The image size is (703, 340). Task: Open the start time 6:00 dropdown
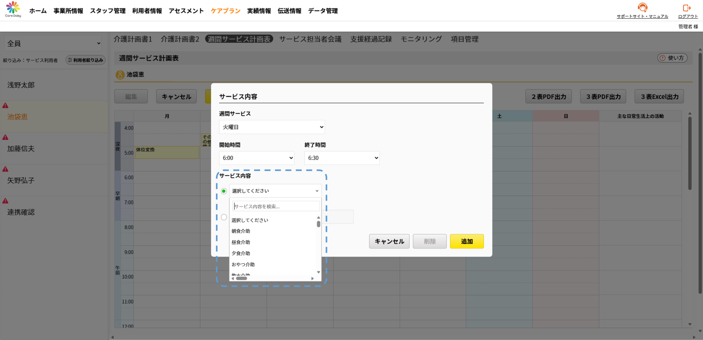point(257,158)
